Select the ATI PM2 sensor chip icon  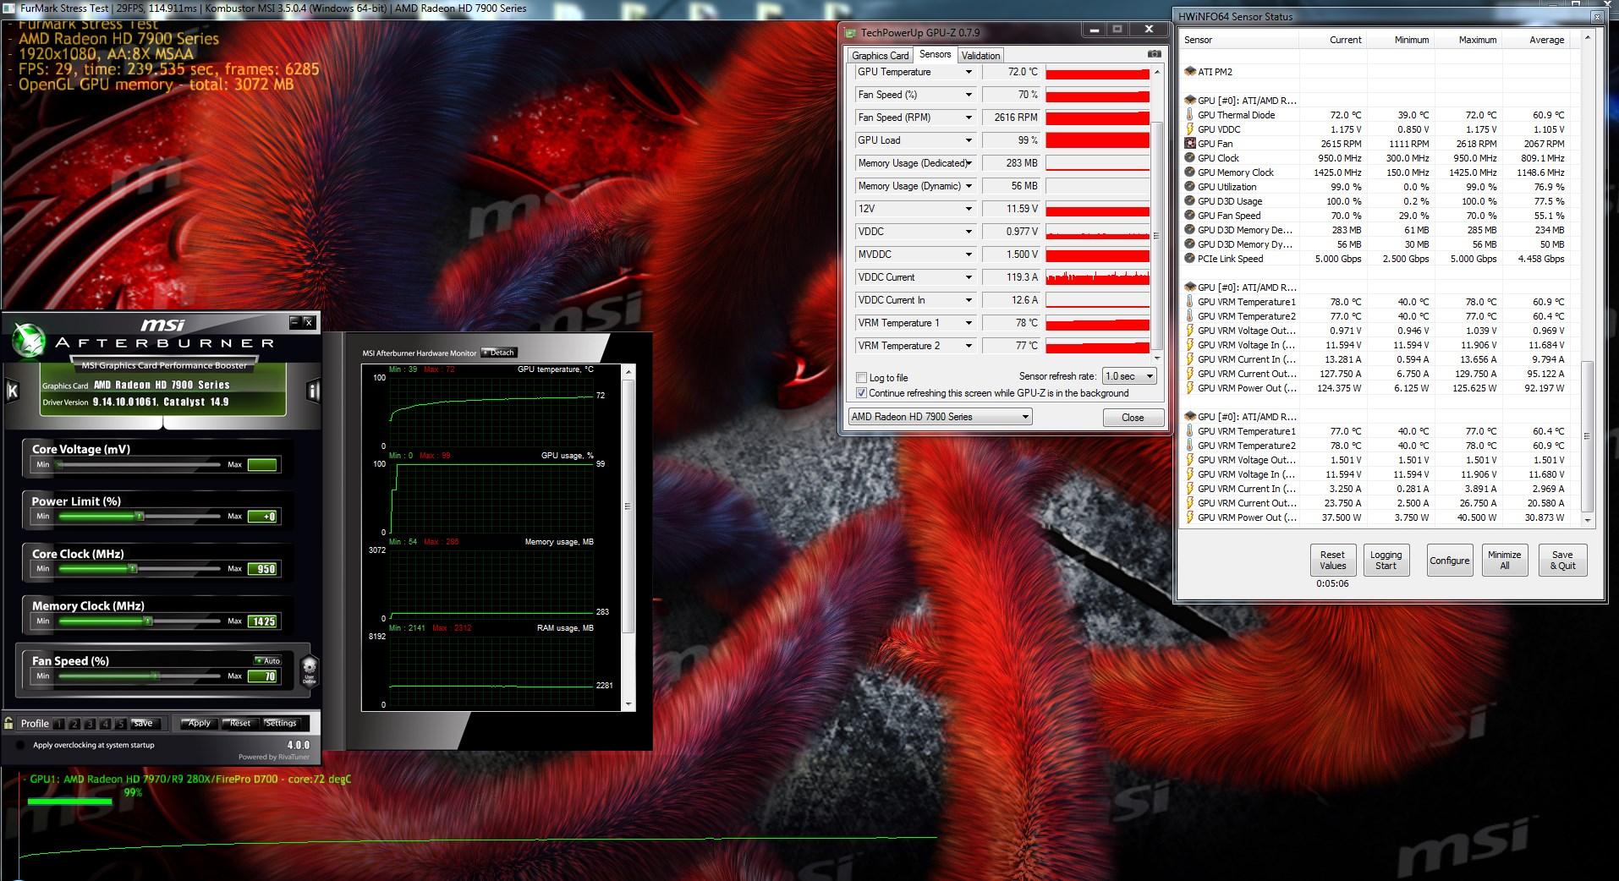click(x=1189, y=72)
